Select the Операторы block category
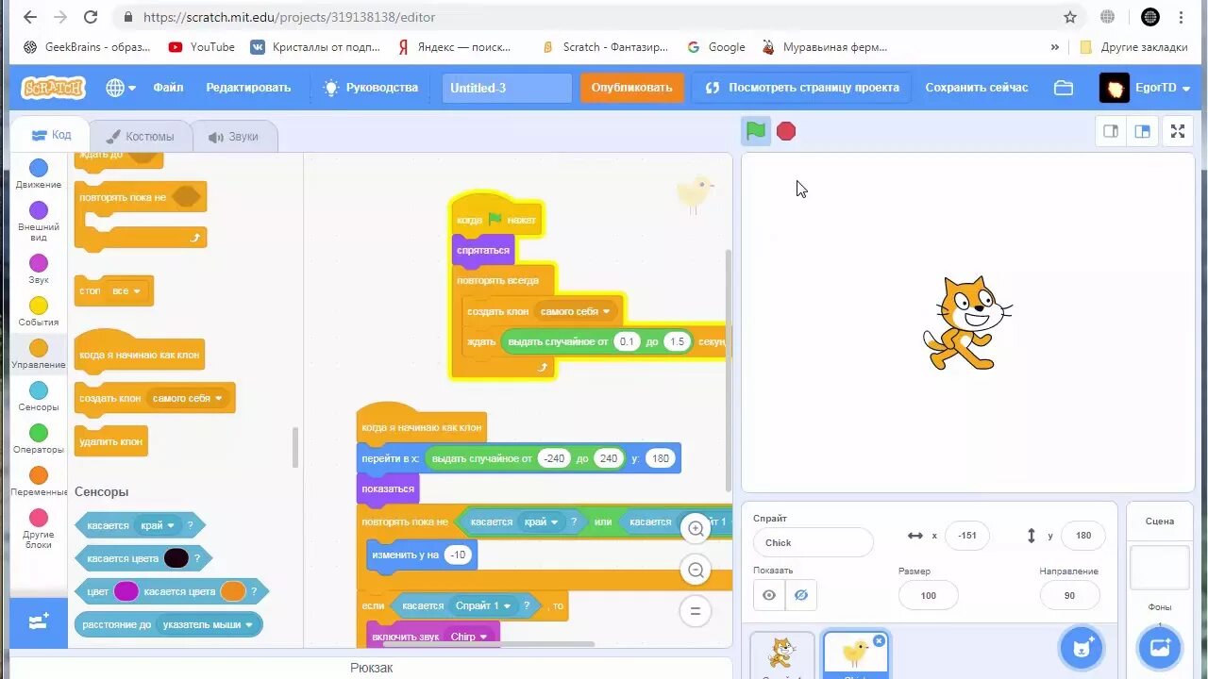The image size is (1208, 679). 39,439
